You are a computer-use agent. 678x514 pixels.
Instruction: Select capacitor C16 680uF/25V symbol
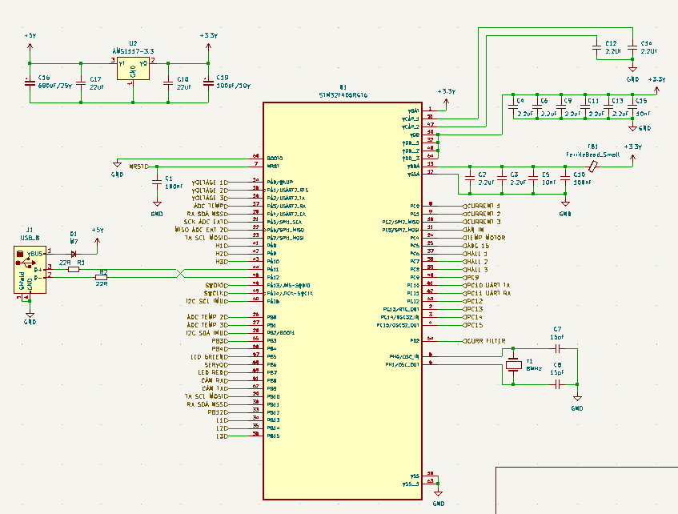tap(30, 82)
